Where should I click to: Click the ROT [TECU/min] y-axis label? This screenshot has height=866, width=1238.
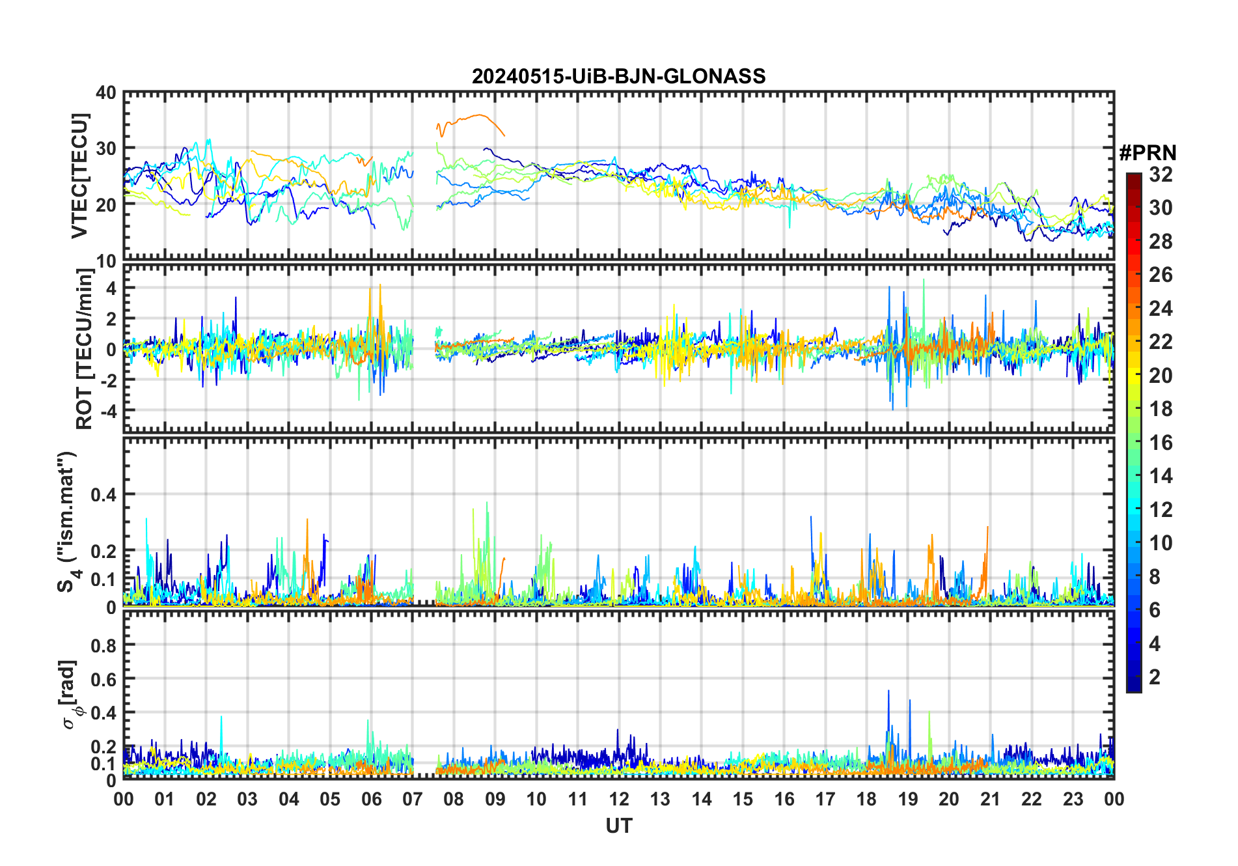[85, 348]
